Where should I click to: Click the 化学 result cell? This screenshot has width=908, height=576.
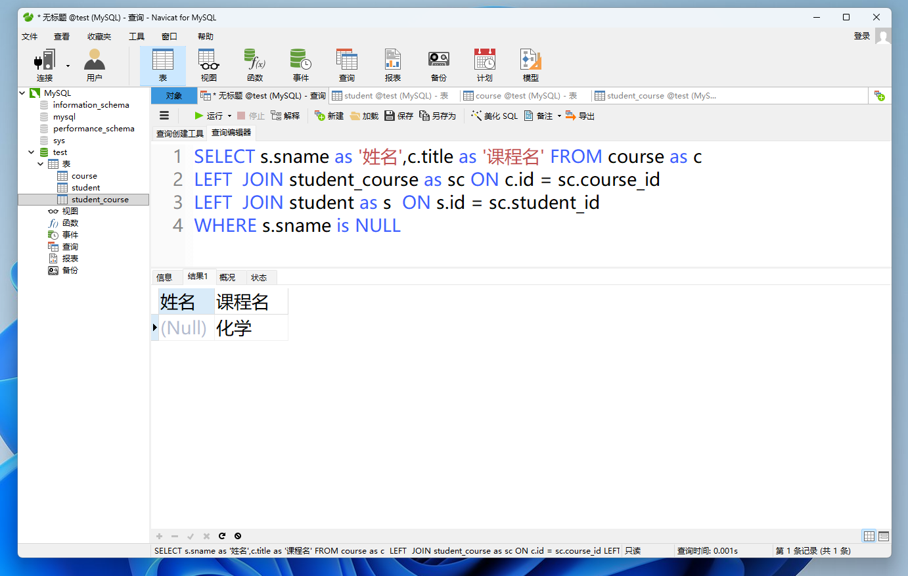point(251,328)
